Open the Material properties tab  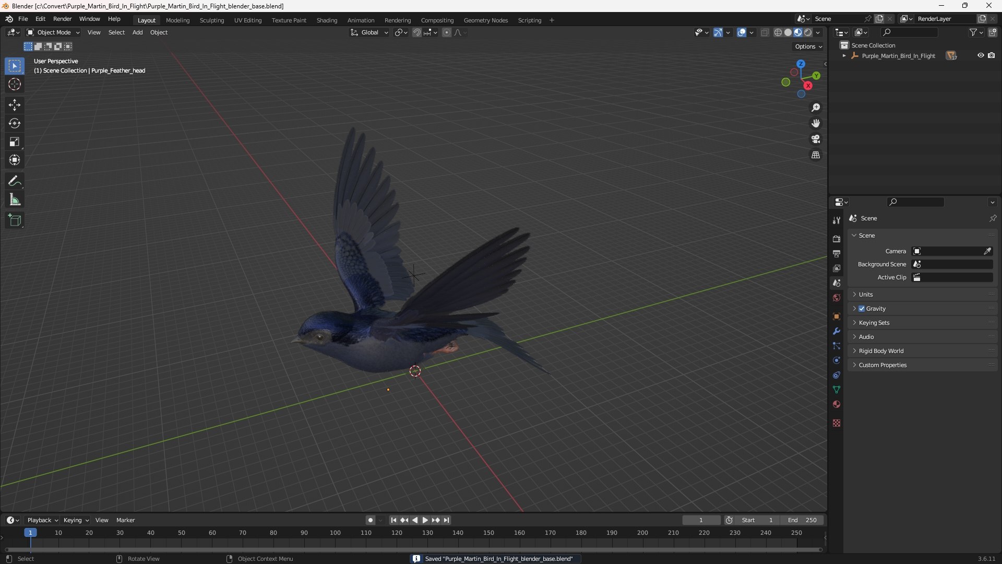tap(837, 404)
